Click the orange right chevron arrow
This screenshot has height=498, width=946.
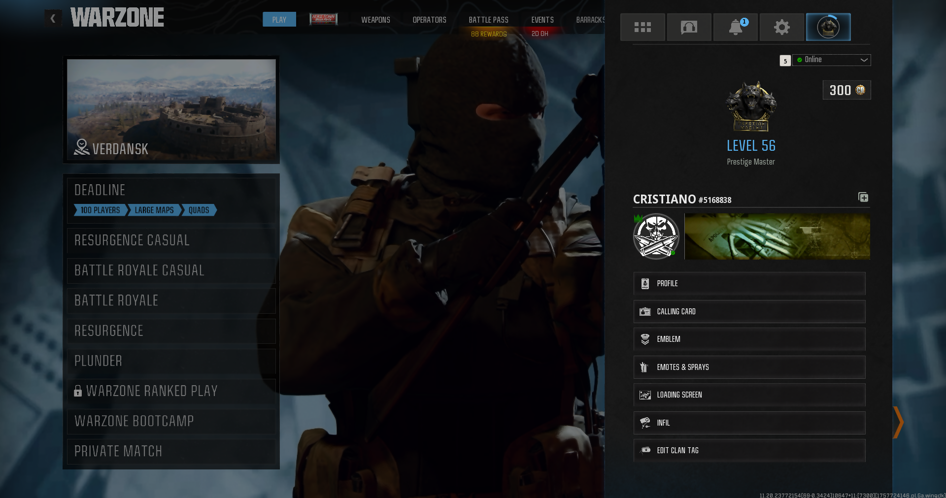tap(898, 422)
